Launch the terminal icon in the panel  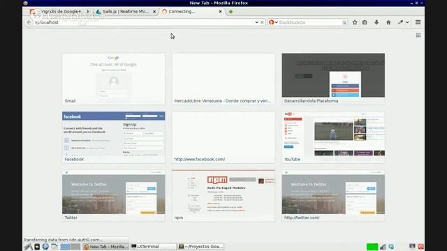(x=37, y=246)
